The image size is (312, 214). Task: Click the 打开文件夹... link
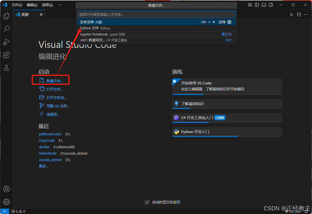(x=56, y=98)
